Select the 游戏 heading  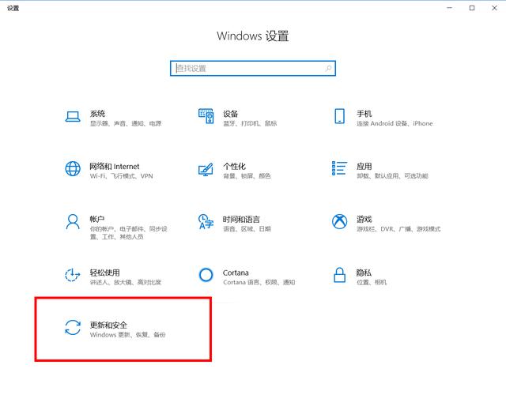click(x=364, y=220)
